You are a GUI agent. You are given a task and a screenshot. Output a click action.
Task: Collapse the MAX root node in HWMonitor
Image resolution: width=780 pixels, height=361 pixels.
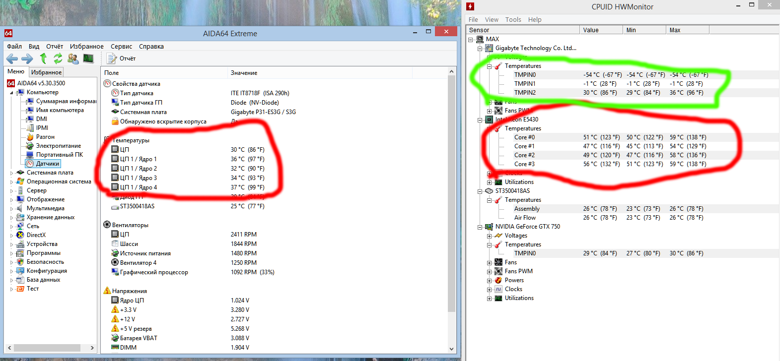coord(471,39)
